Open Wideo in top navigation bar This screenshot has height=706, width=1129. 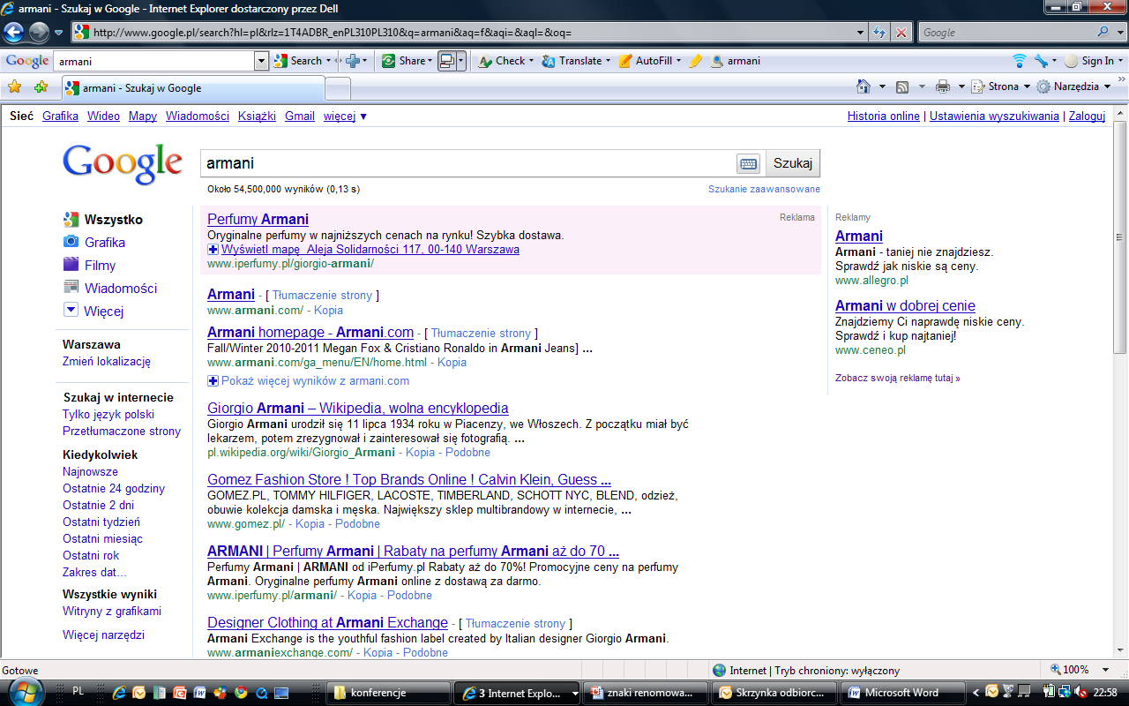point(103,116)
